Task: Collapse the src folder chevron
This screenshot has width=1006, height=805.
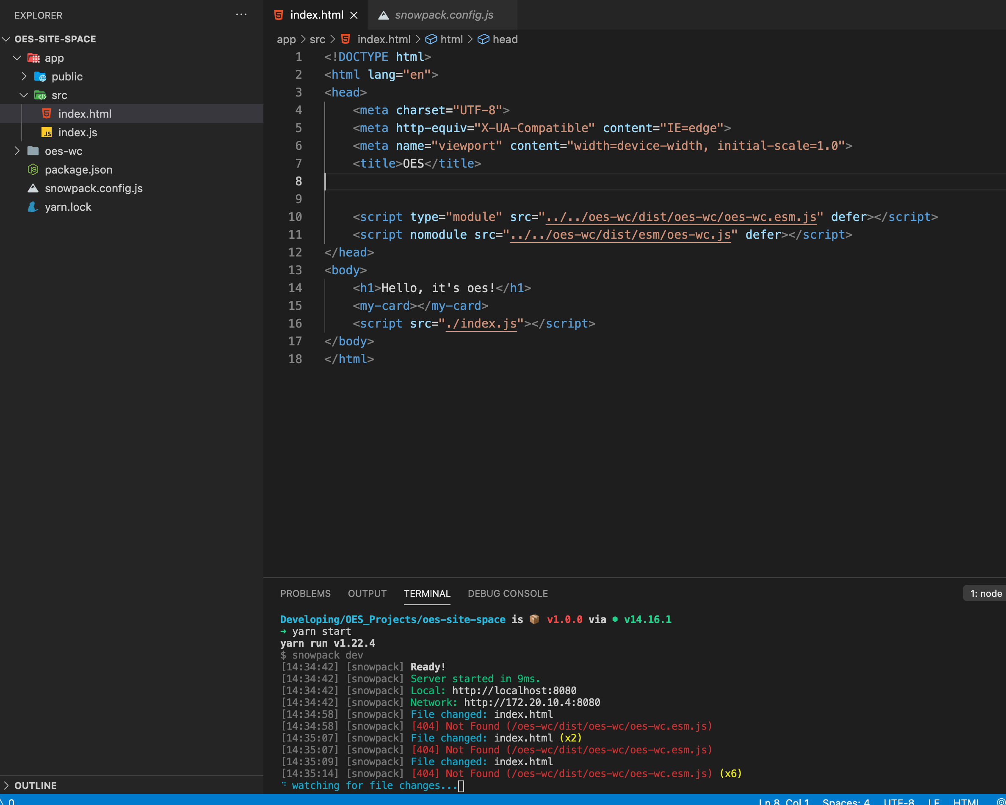Action: [24, 95]
